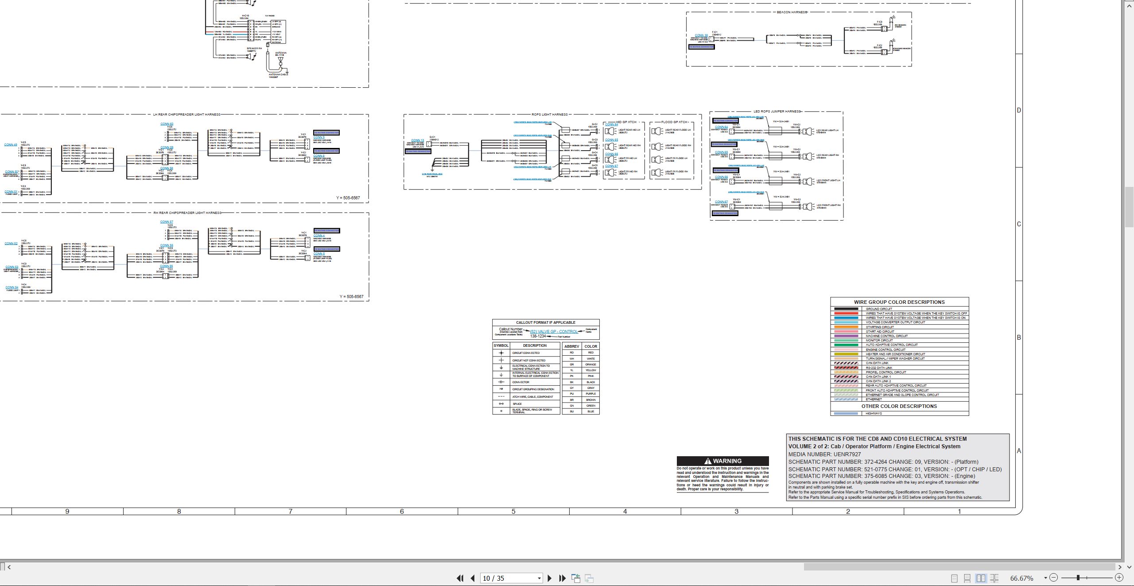Select continuous facing page layout
The height and width of the screenshot is (586, 1134).
tap(994, 578)
